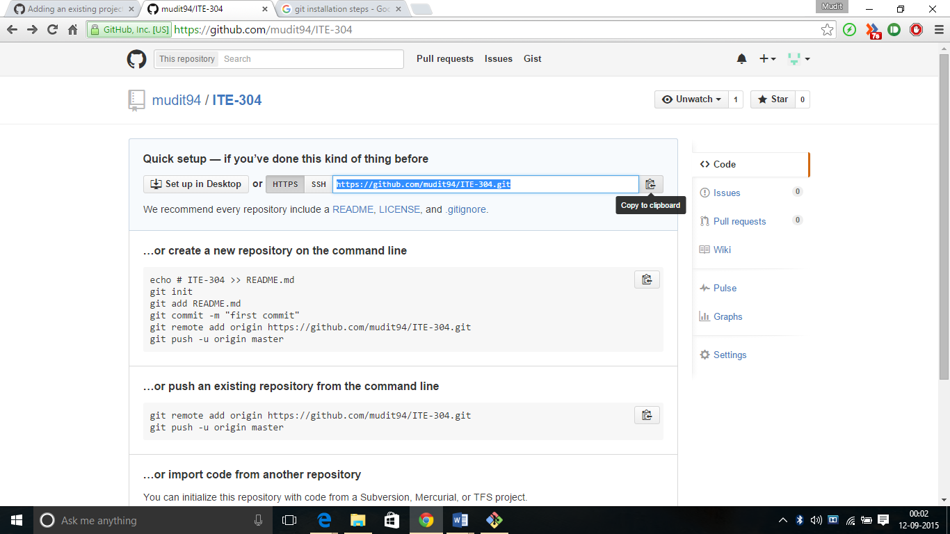Viewport: 950px width, 534px height.
Task: Open File Explorer from the taskbar
Action: [x=358, y=520]
